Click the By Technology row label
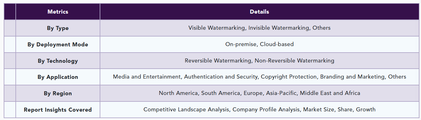Viewport: 421px width, 120px height. 58,61
